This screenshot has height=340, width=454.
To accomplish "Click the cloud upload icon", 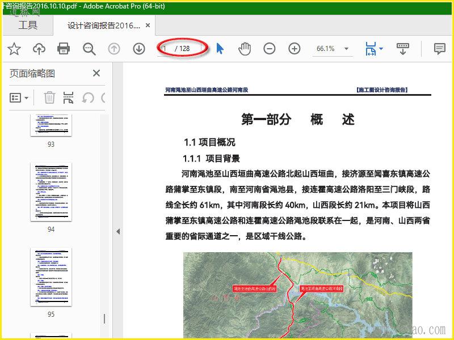I will [x=39, y=49].
